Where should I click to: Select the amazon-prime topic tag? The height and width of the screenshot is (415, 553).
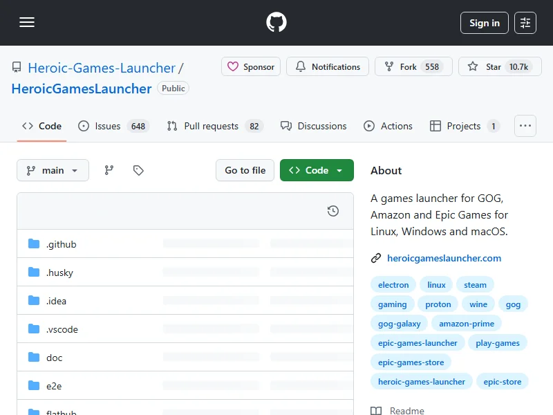coord(467,324)
